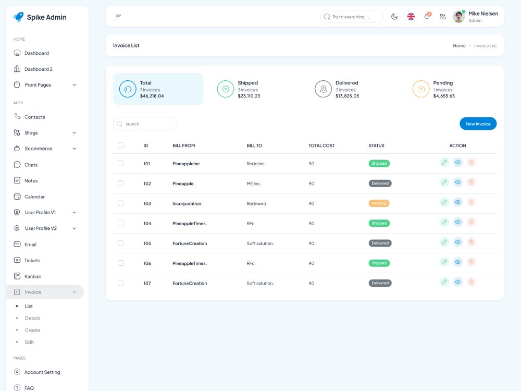Tick the select-all checkbox in the table header
Image resolution: width=521 pixels, height=391 pixels.
pyautogui.click(x=120, y=145)
